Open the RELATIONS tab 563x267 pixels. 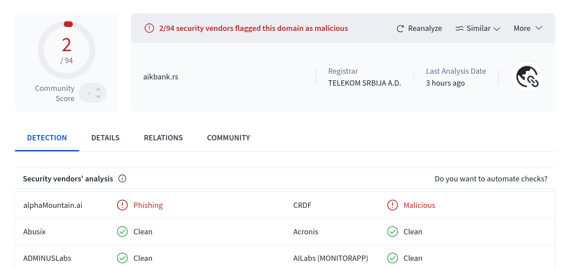pyautogui.click(x=163, y=138)
